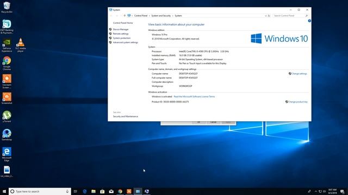Expand chevron after Control Panel breadcrumb

(x=150, y=16)
